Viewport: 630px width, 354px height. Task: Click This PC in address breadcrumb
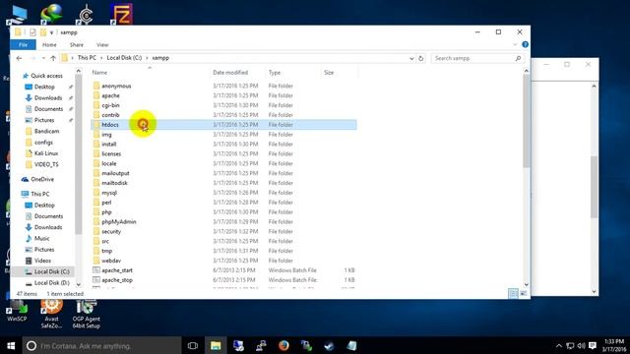pos(87,58)
